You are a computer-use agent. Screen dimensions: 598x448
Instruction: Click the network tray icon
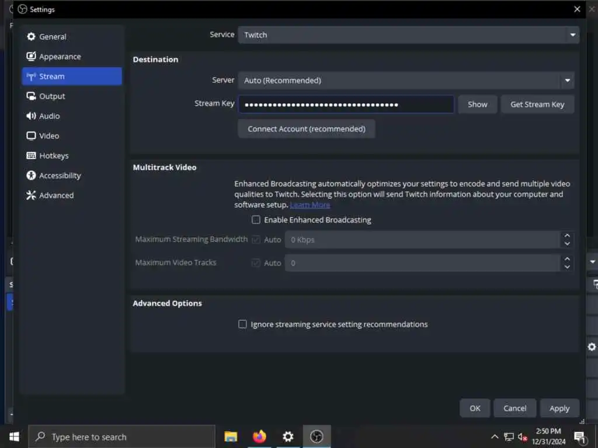tap(509, 437)
